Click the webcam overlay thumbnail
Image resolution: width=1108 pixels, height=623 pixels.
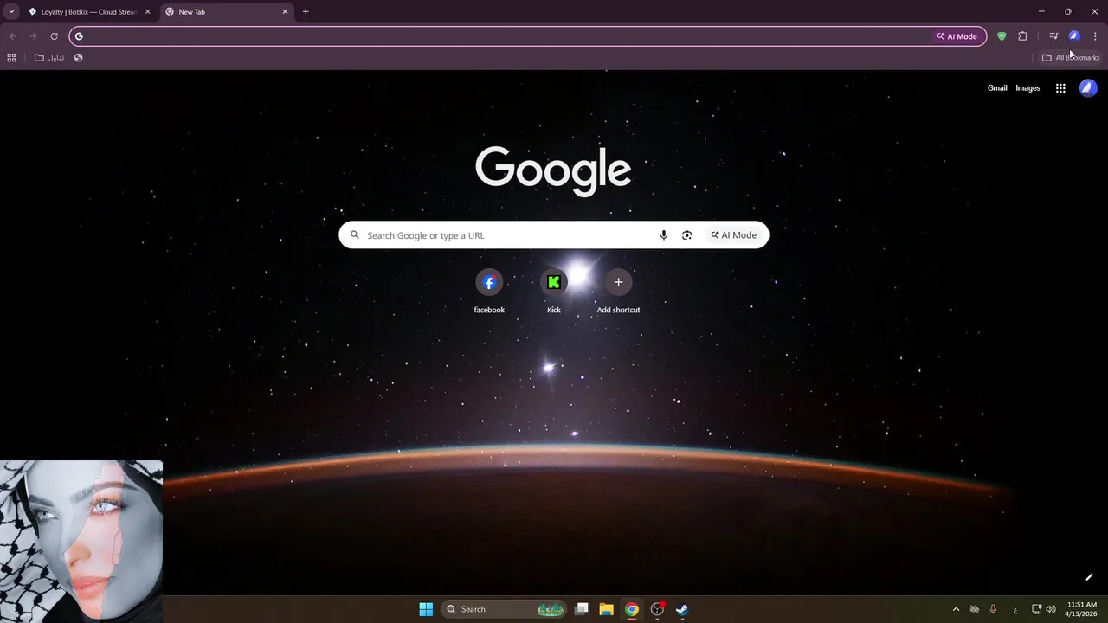tap(81, 541)
